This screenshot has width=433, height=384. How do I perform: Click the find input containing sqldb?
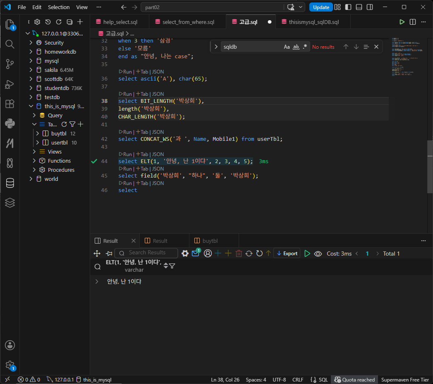(x=252, y=47)
